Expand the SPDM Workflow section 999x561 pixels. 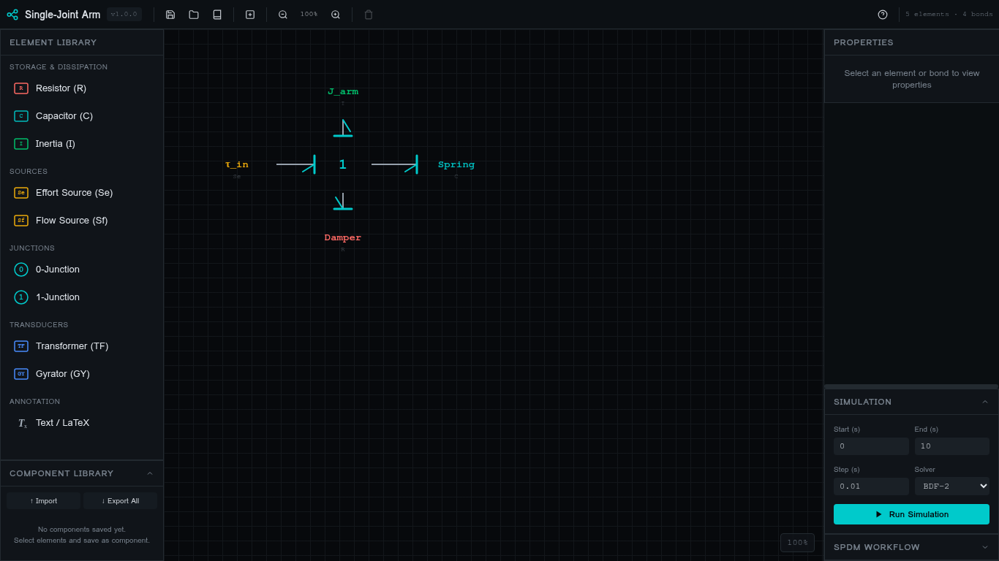tap(984, 547)
